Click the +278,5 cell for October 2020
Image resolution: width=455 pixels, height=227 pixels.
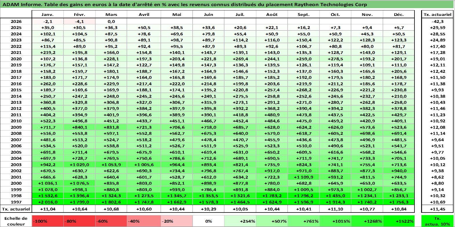(335, 59)
